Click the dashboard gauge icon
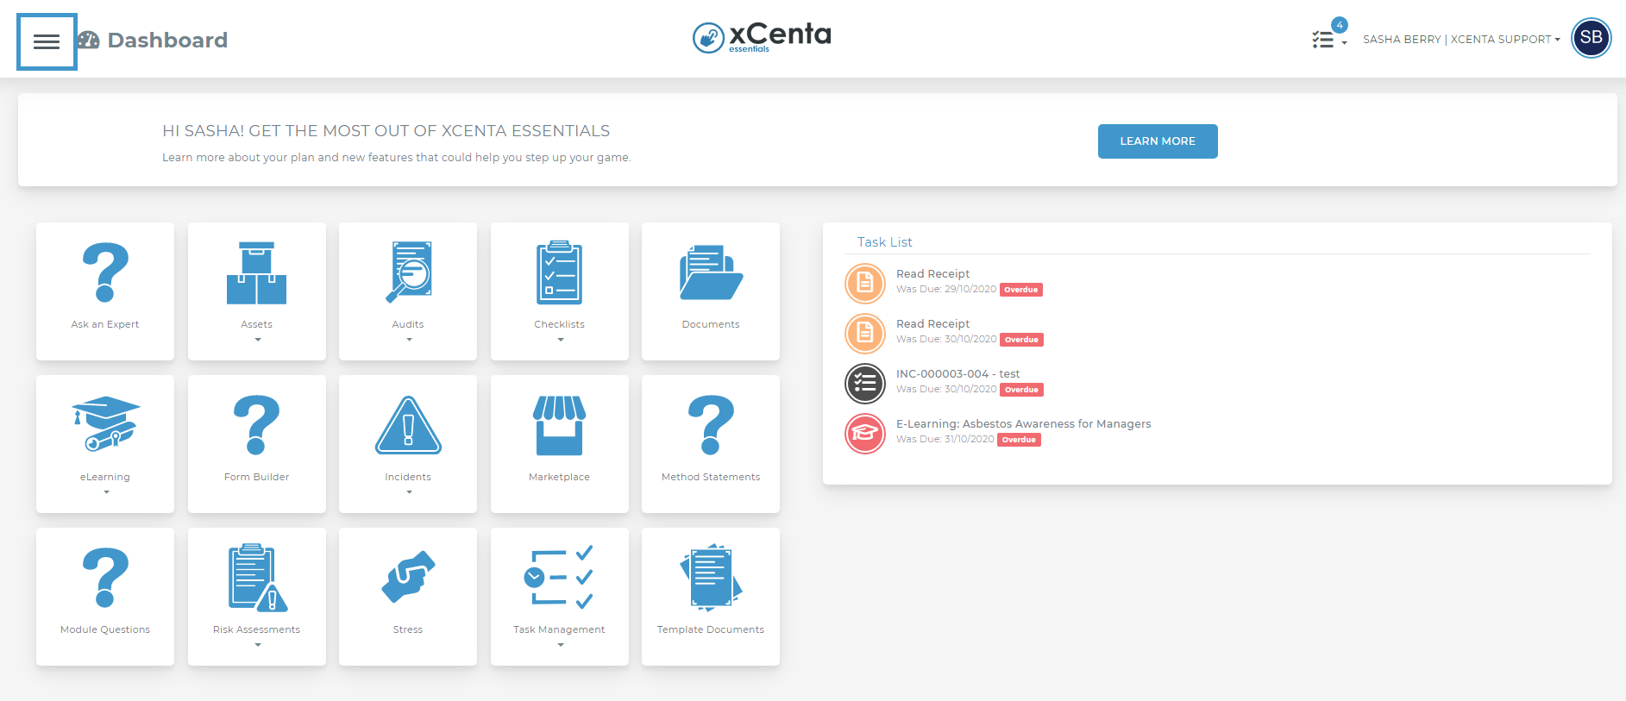 click(88, 40)
